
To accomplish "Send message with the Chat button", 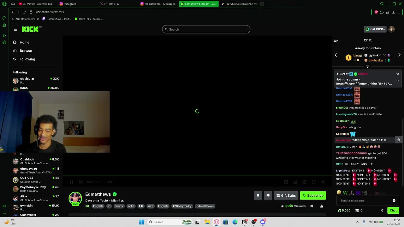I will 393,210.
